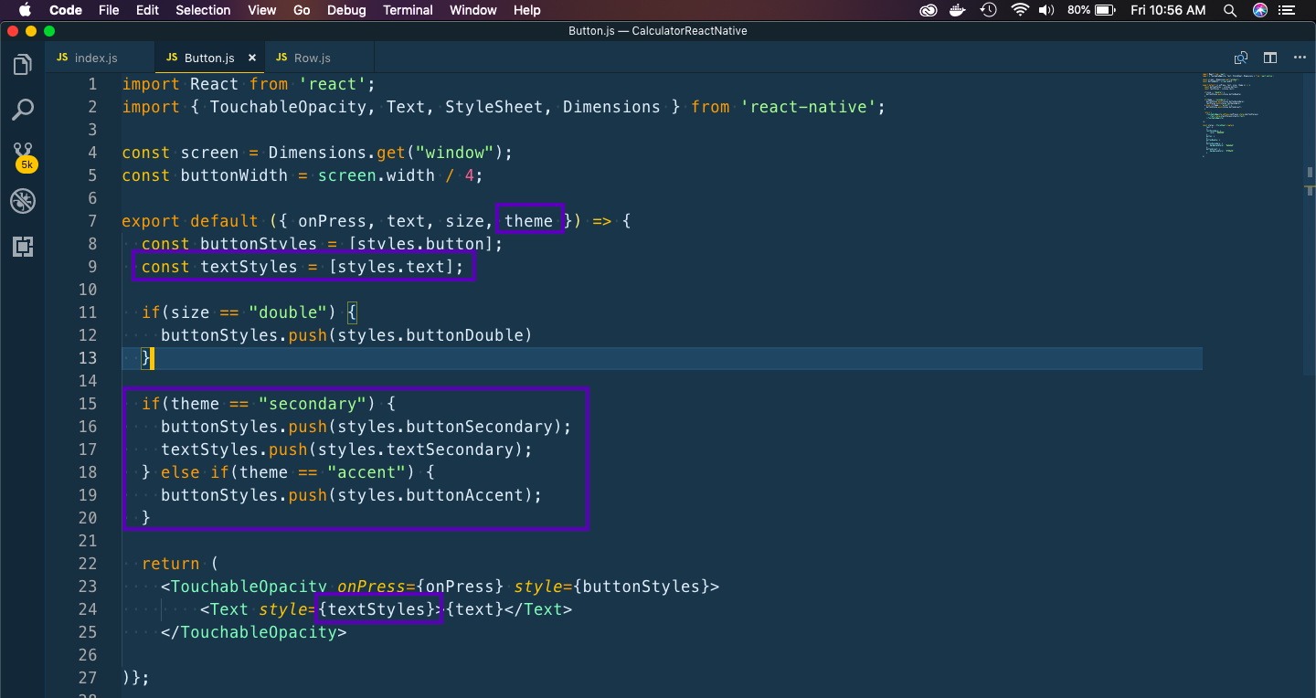Click 'react-native' string on line 2
Screen dimensions: 1316x698
(808, 107)
